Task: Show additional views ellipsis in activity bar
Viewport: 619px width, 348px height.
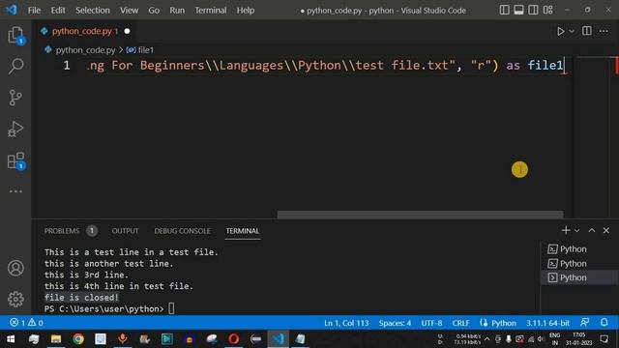Action: tap(15, 191)
